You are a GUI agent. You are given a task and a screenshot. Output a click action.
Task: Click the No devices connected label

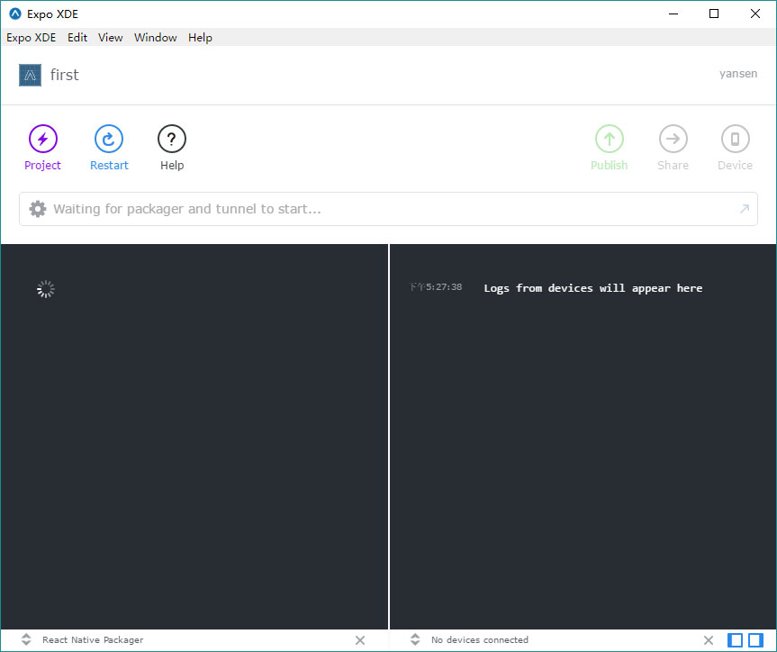point(480,639)
